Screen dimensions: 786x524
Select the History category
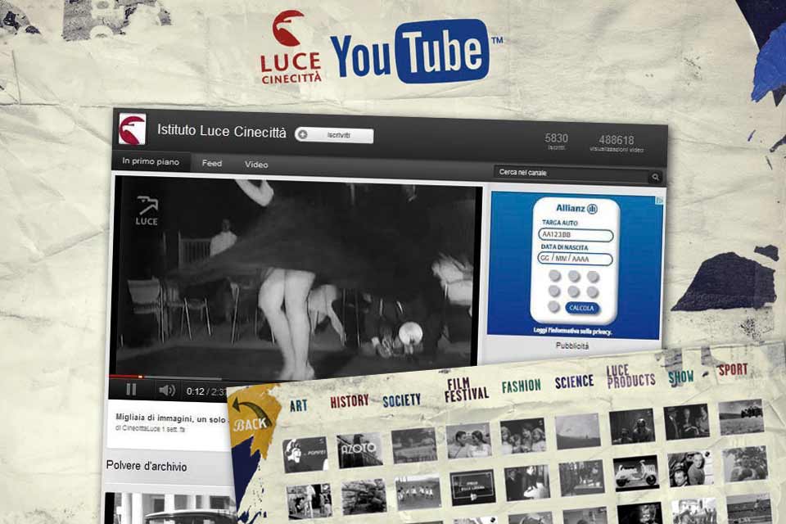tap(350, 400)
